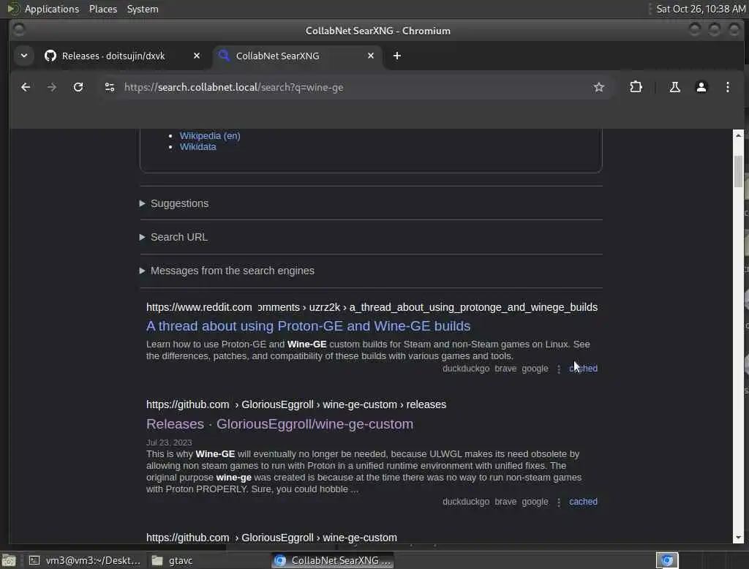Expand Messages from the search engines
Image resolution: width=749 pixels, height=569 pixels.
(232, 271)
